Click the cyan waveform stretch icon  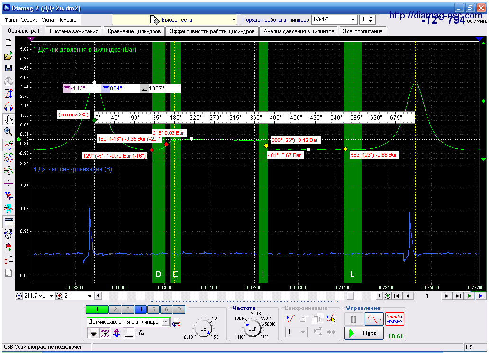click(x=9, y=209)
